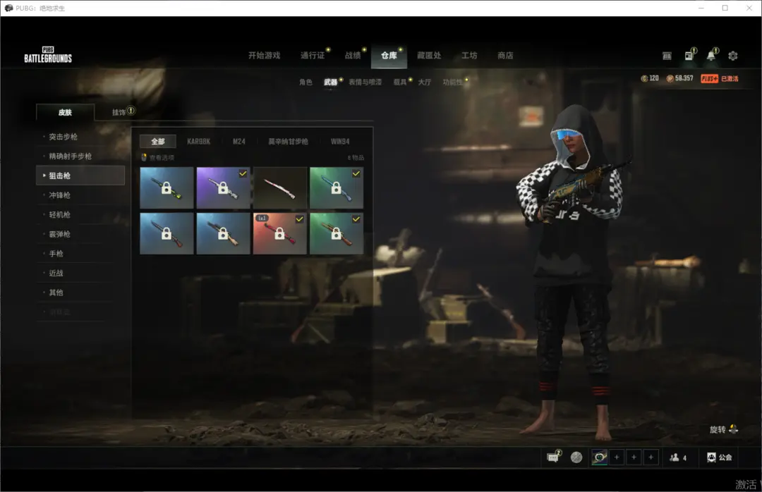The width and height of the screenshot is (762, 492).
Task: Open the 商店 store tab
Action: coord(505,56)
